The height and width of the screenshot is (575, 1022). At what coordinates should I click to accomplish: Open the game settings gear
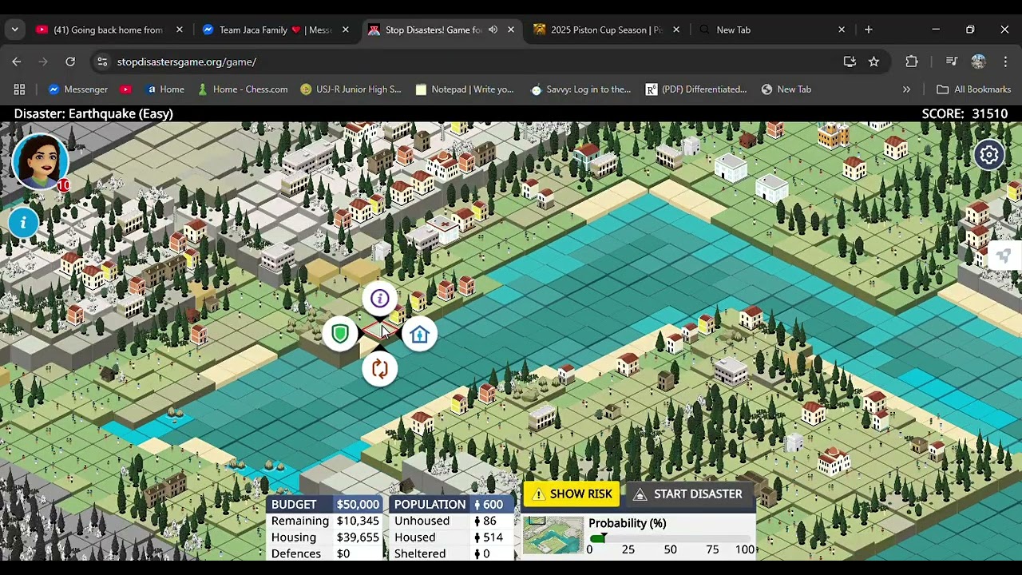click(x=989, y=155)
